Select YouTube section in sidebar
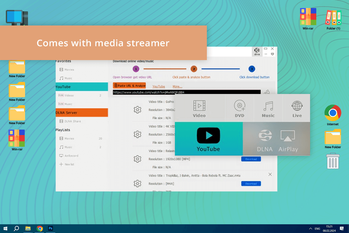 point(82,87)
